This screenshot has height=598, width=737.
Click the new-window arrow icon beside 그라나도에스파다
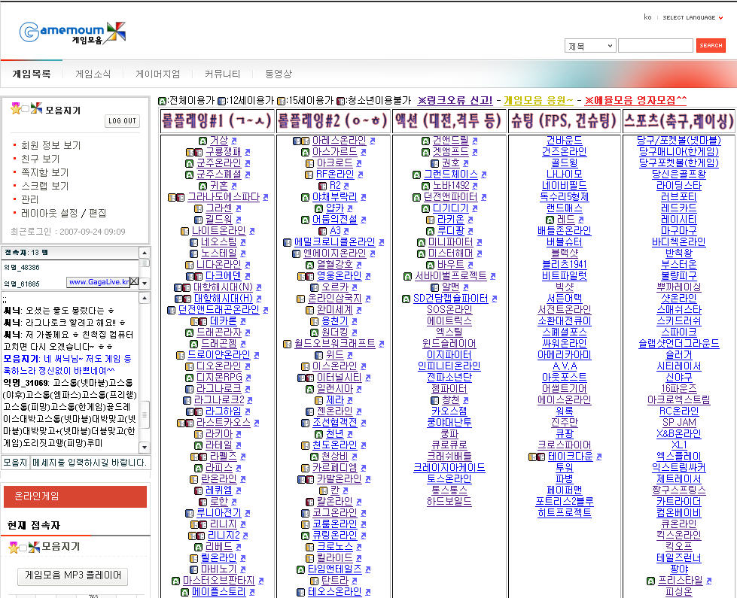(x=266, y=197)
